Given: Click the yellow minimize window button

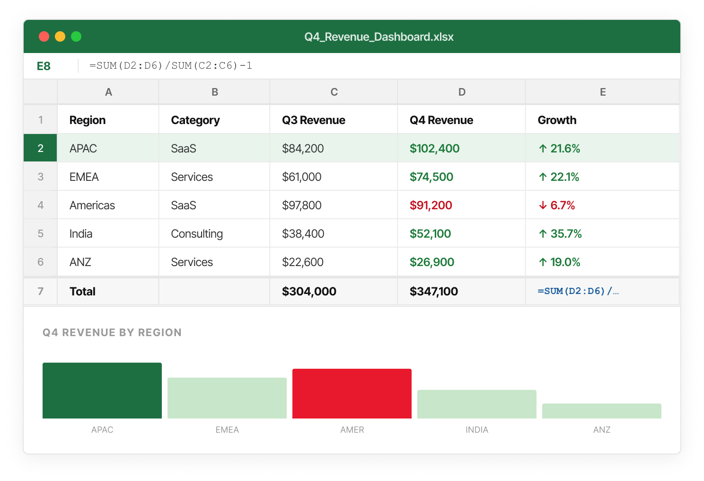Looking at the screenshot, I should [60, 36].
